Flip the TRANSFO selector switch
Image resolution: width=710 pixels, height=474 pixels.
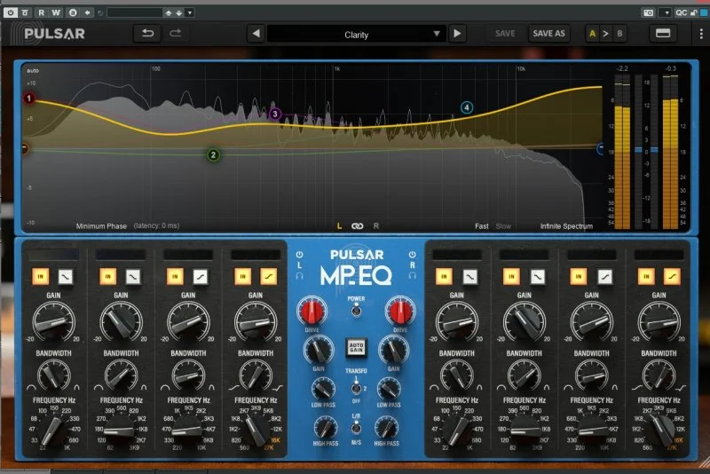click(357, 388)
